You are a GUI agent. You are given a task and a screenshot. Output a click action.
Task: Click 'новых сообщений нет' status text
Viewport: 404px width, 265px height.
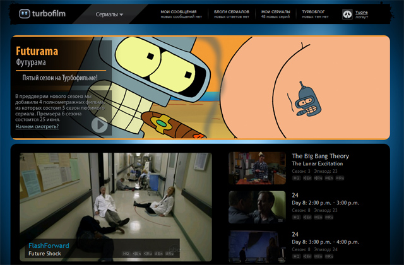point(181,17)
